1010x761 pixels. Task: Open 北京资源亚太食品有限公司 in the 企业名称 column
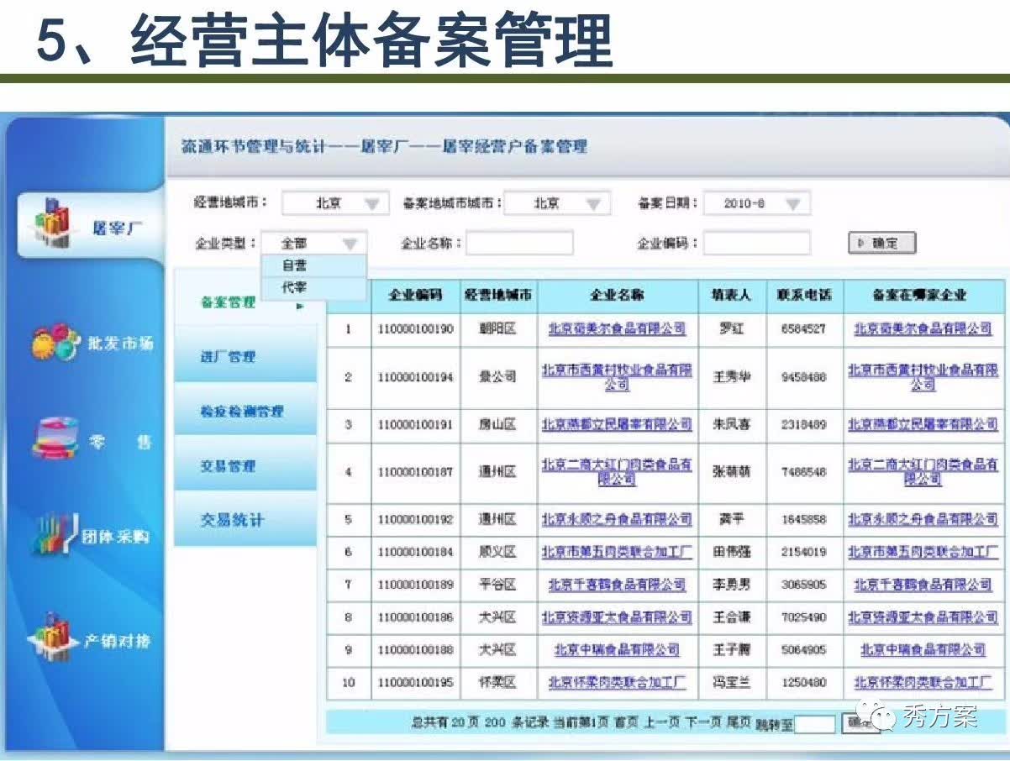618,617
